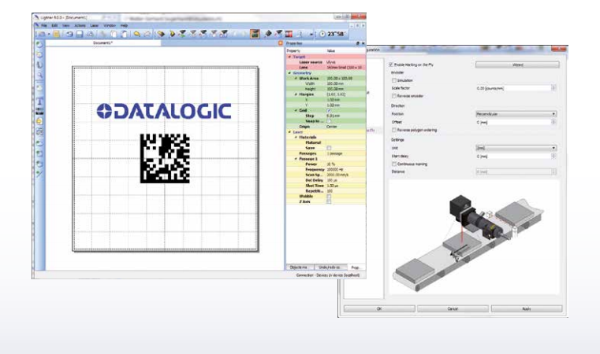This screenshot has height=354, width=600.
Task: Enable the Simulation checkbox
Action: tap(394, 79)
